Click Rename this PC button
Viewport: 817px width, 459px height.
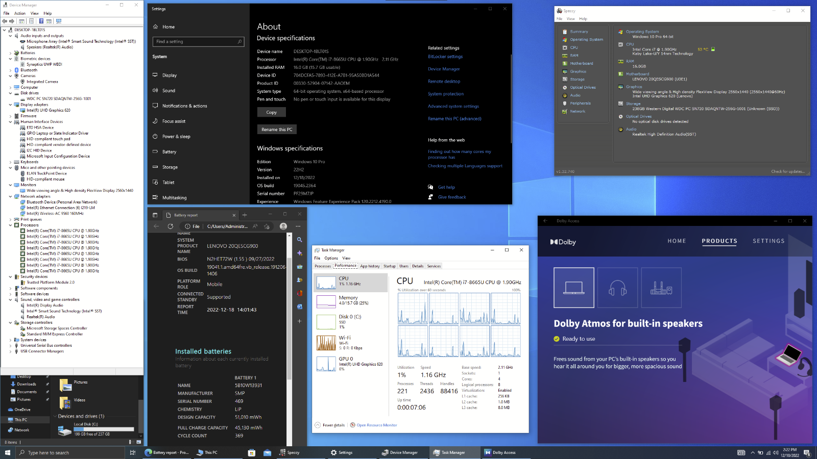[x=277, y=130]
